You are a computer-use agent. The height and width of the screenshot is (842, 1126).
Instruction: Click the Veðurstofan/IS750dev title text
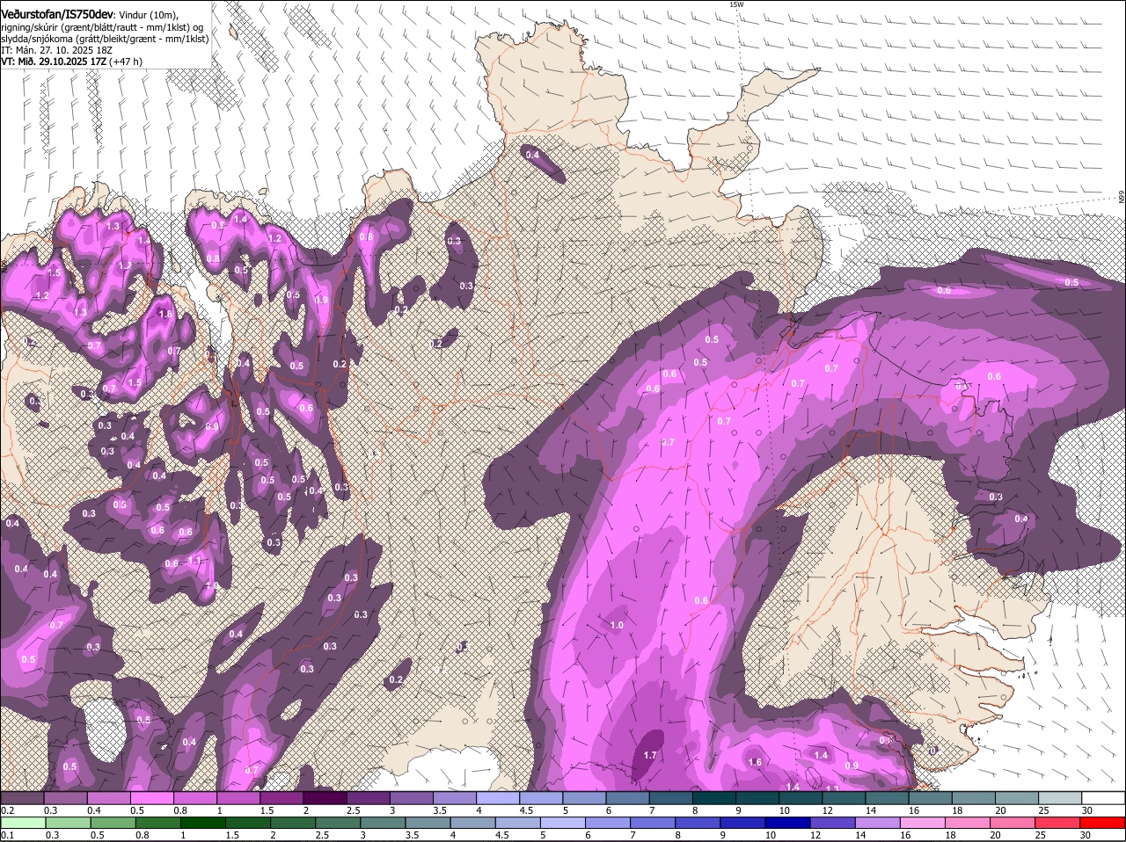tap(57, 13)
